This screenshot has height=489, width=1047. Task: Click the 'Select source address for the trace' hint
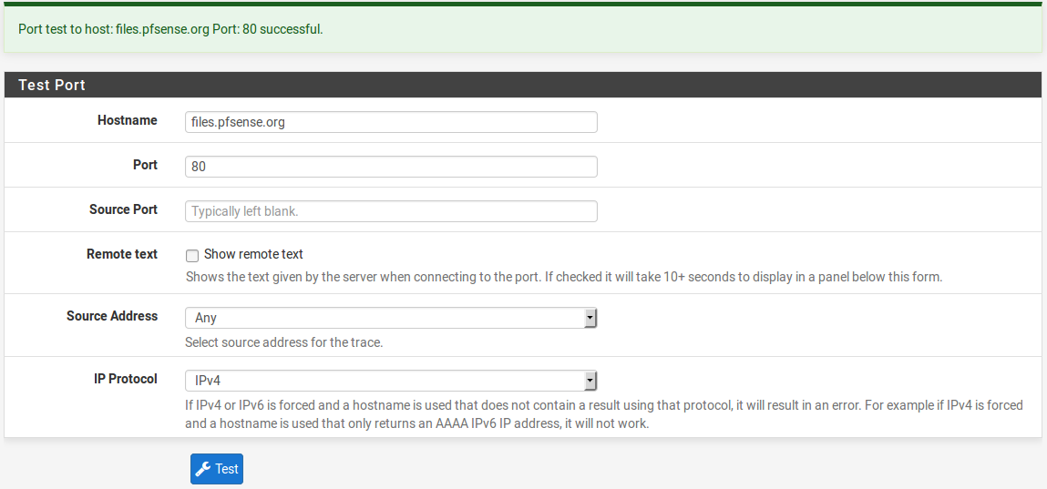(283, 342)
